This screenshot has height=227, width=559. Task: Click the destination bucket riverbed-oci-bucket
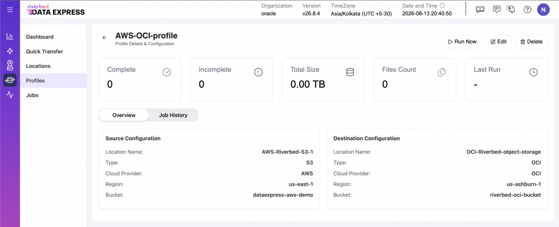point(515,195)
